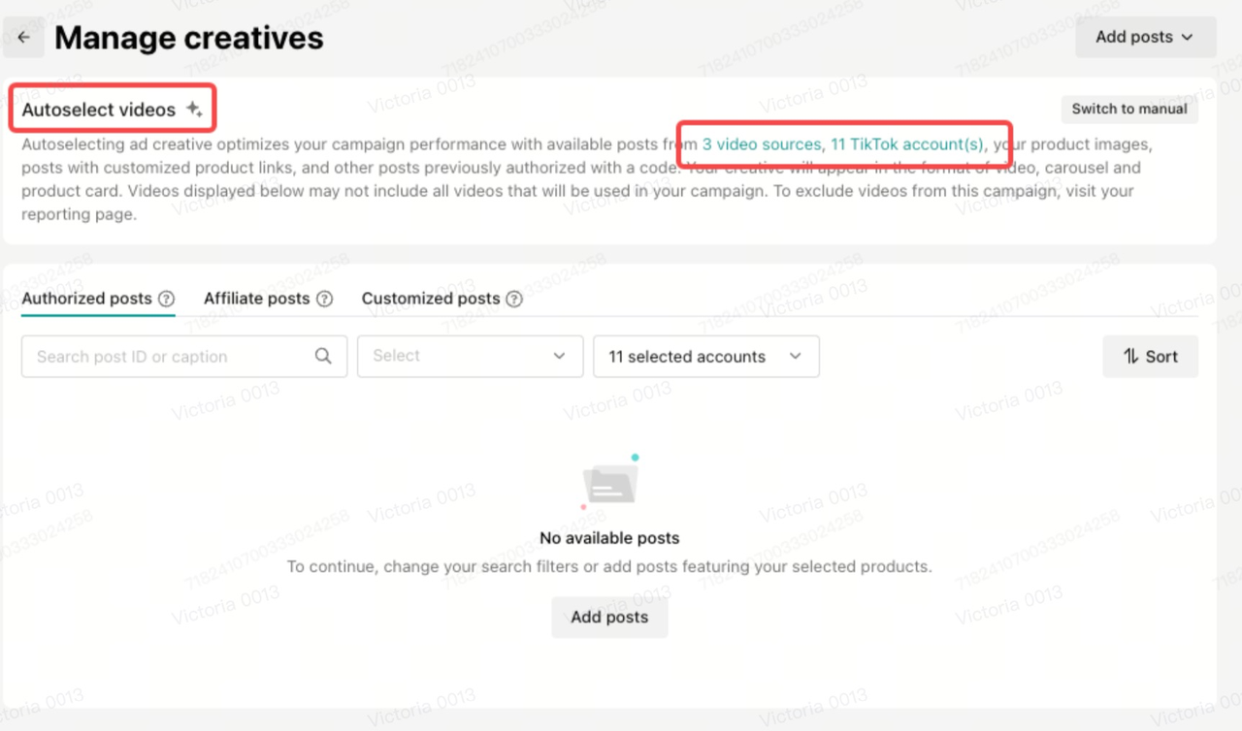Click the Autoselect videos heading

coord(99,110)
